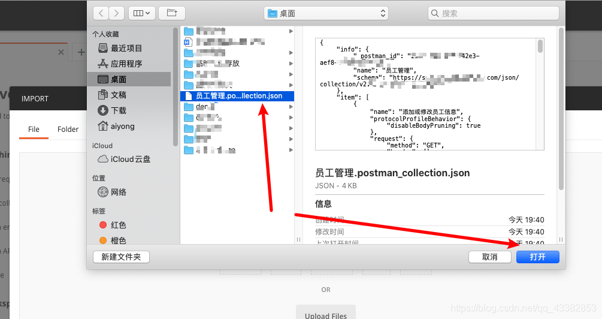
Task: Select 员工管理.po...llection.json file
Action: click(x=237, y=96)
